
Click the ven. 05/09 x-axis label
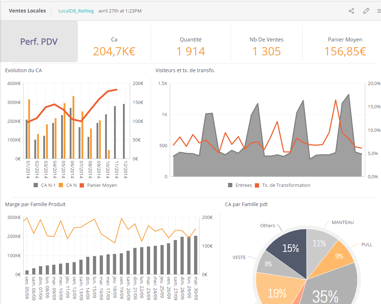[27, 288]
